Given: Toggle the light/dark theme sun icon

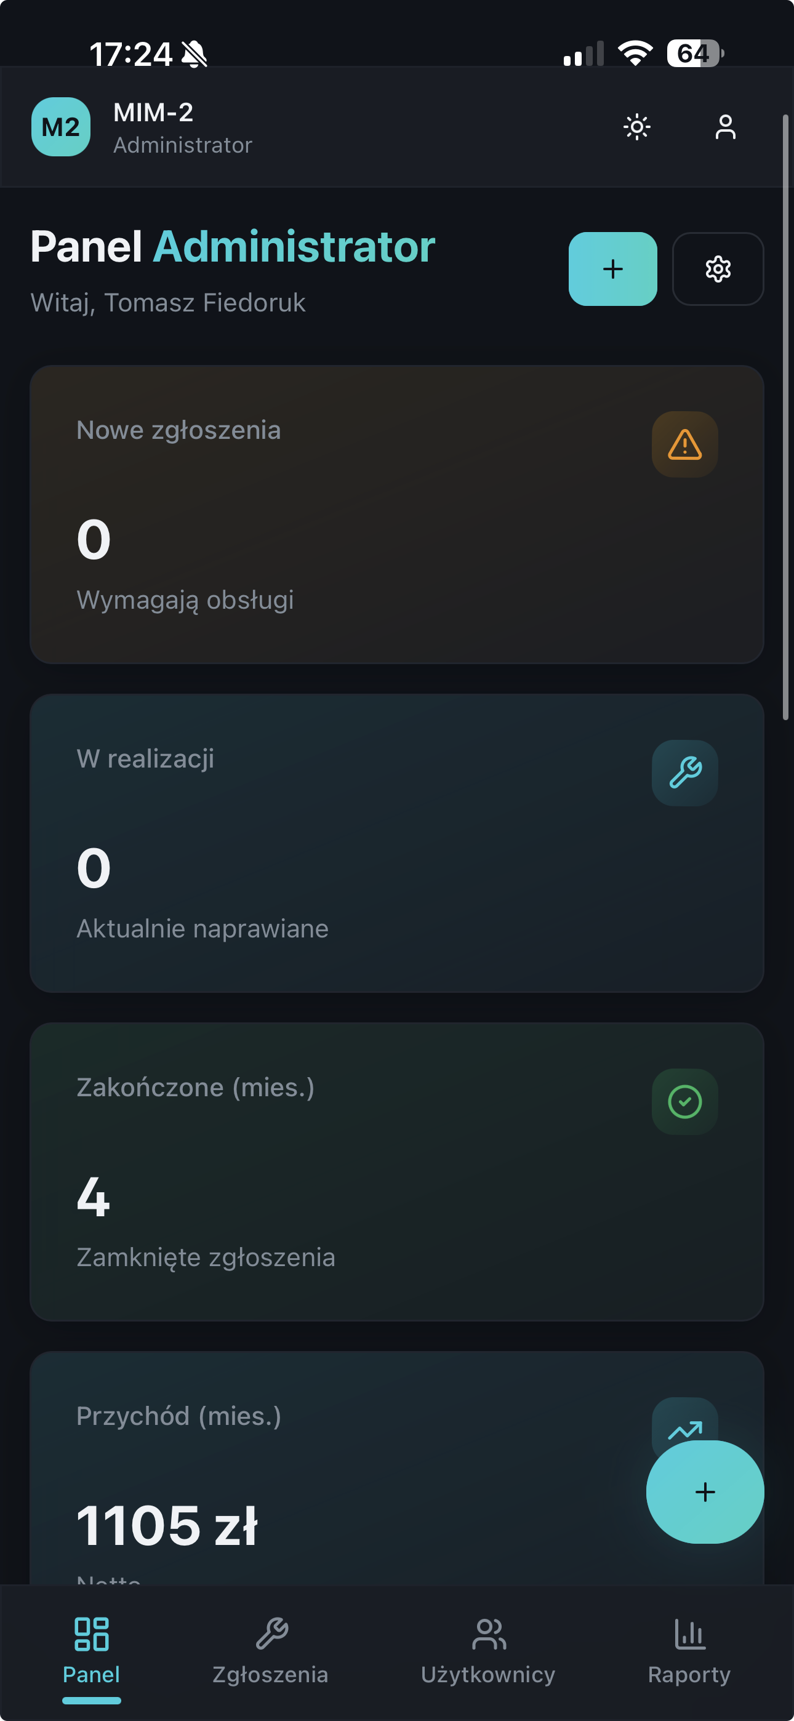Looking at the screenshot, I should (x=636, y=127).
